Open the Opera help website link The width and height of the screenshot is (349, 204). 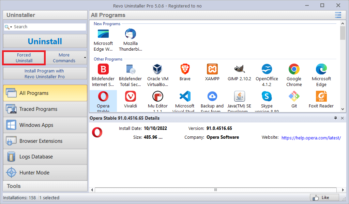click(311, 138)
